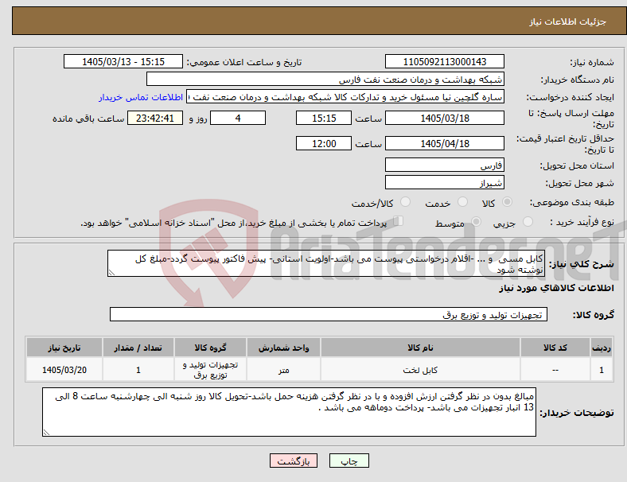Click the بازگشت (back) button
The width and height of the screenshot is (627, 482).
point(294,461)
